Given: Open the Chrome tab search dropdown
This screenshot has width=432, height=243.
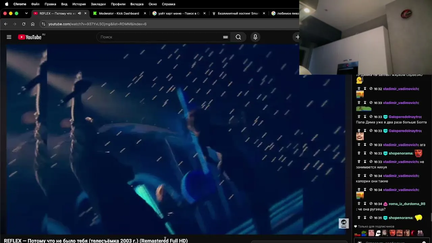Looking at the screenshot, I should pyautogui.click(x=26, y=13).
